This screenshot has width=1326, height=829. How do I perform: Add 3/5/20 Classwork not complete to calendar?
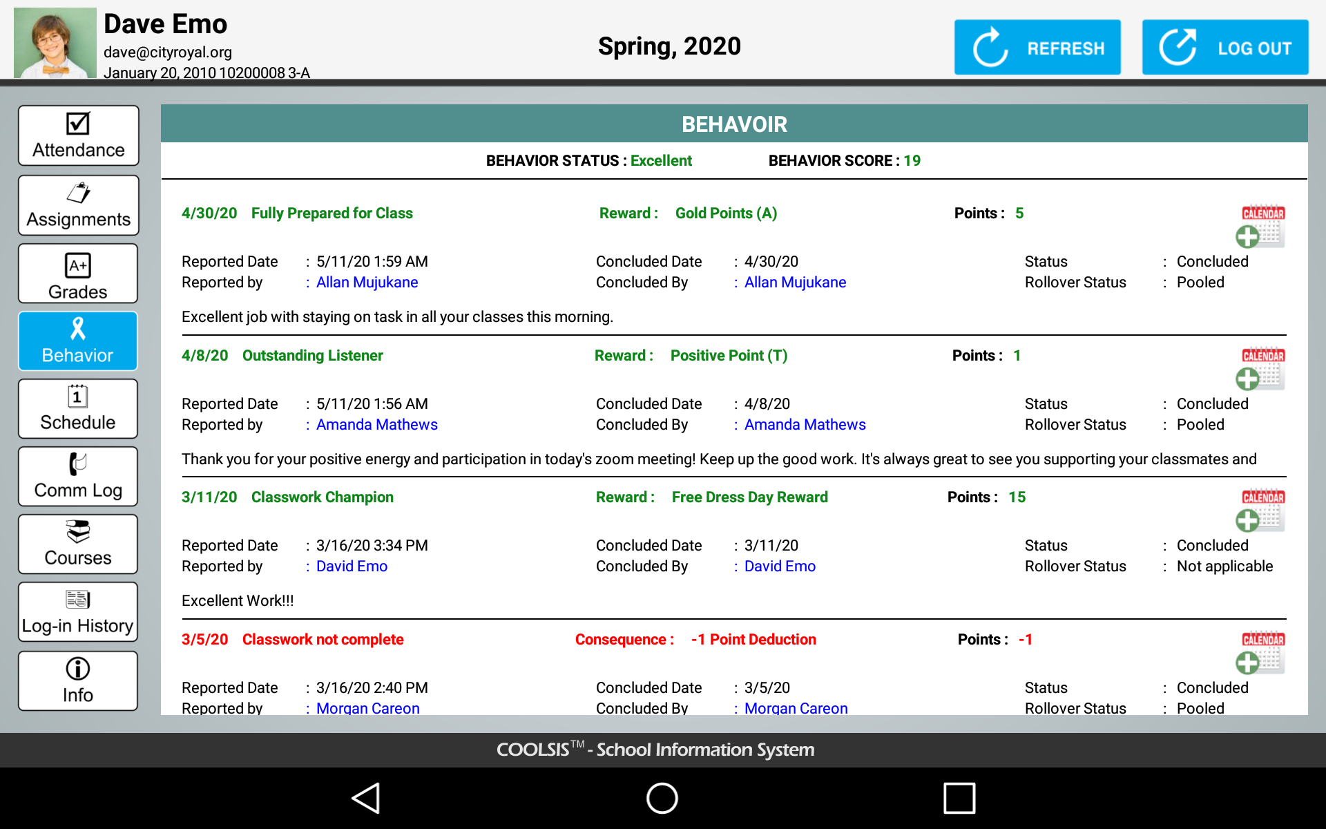pos(1260,653)
